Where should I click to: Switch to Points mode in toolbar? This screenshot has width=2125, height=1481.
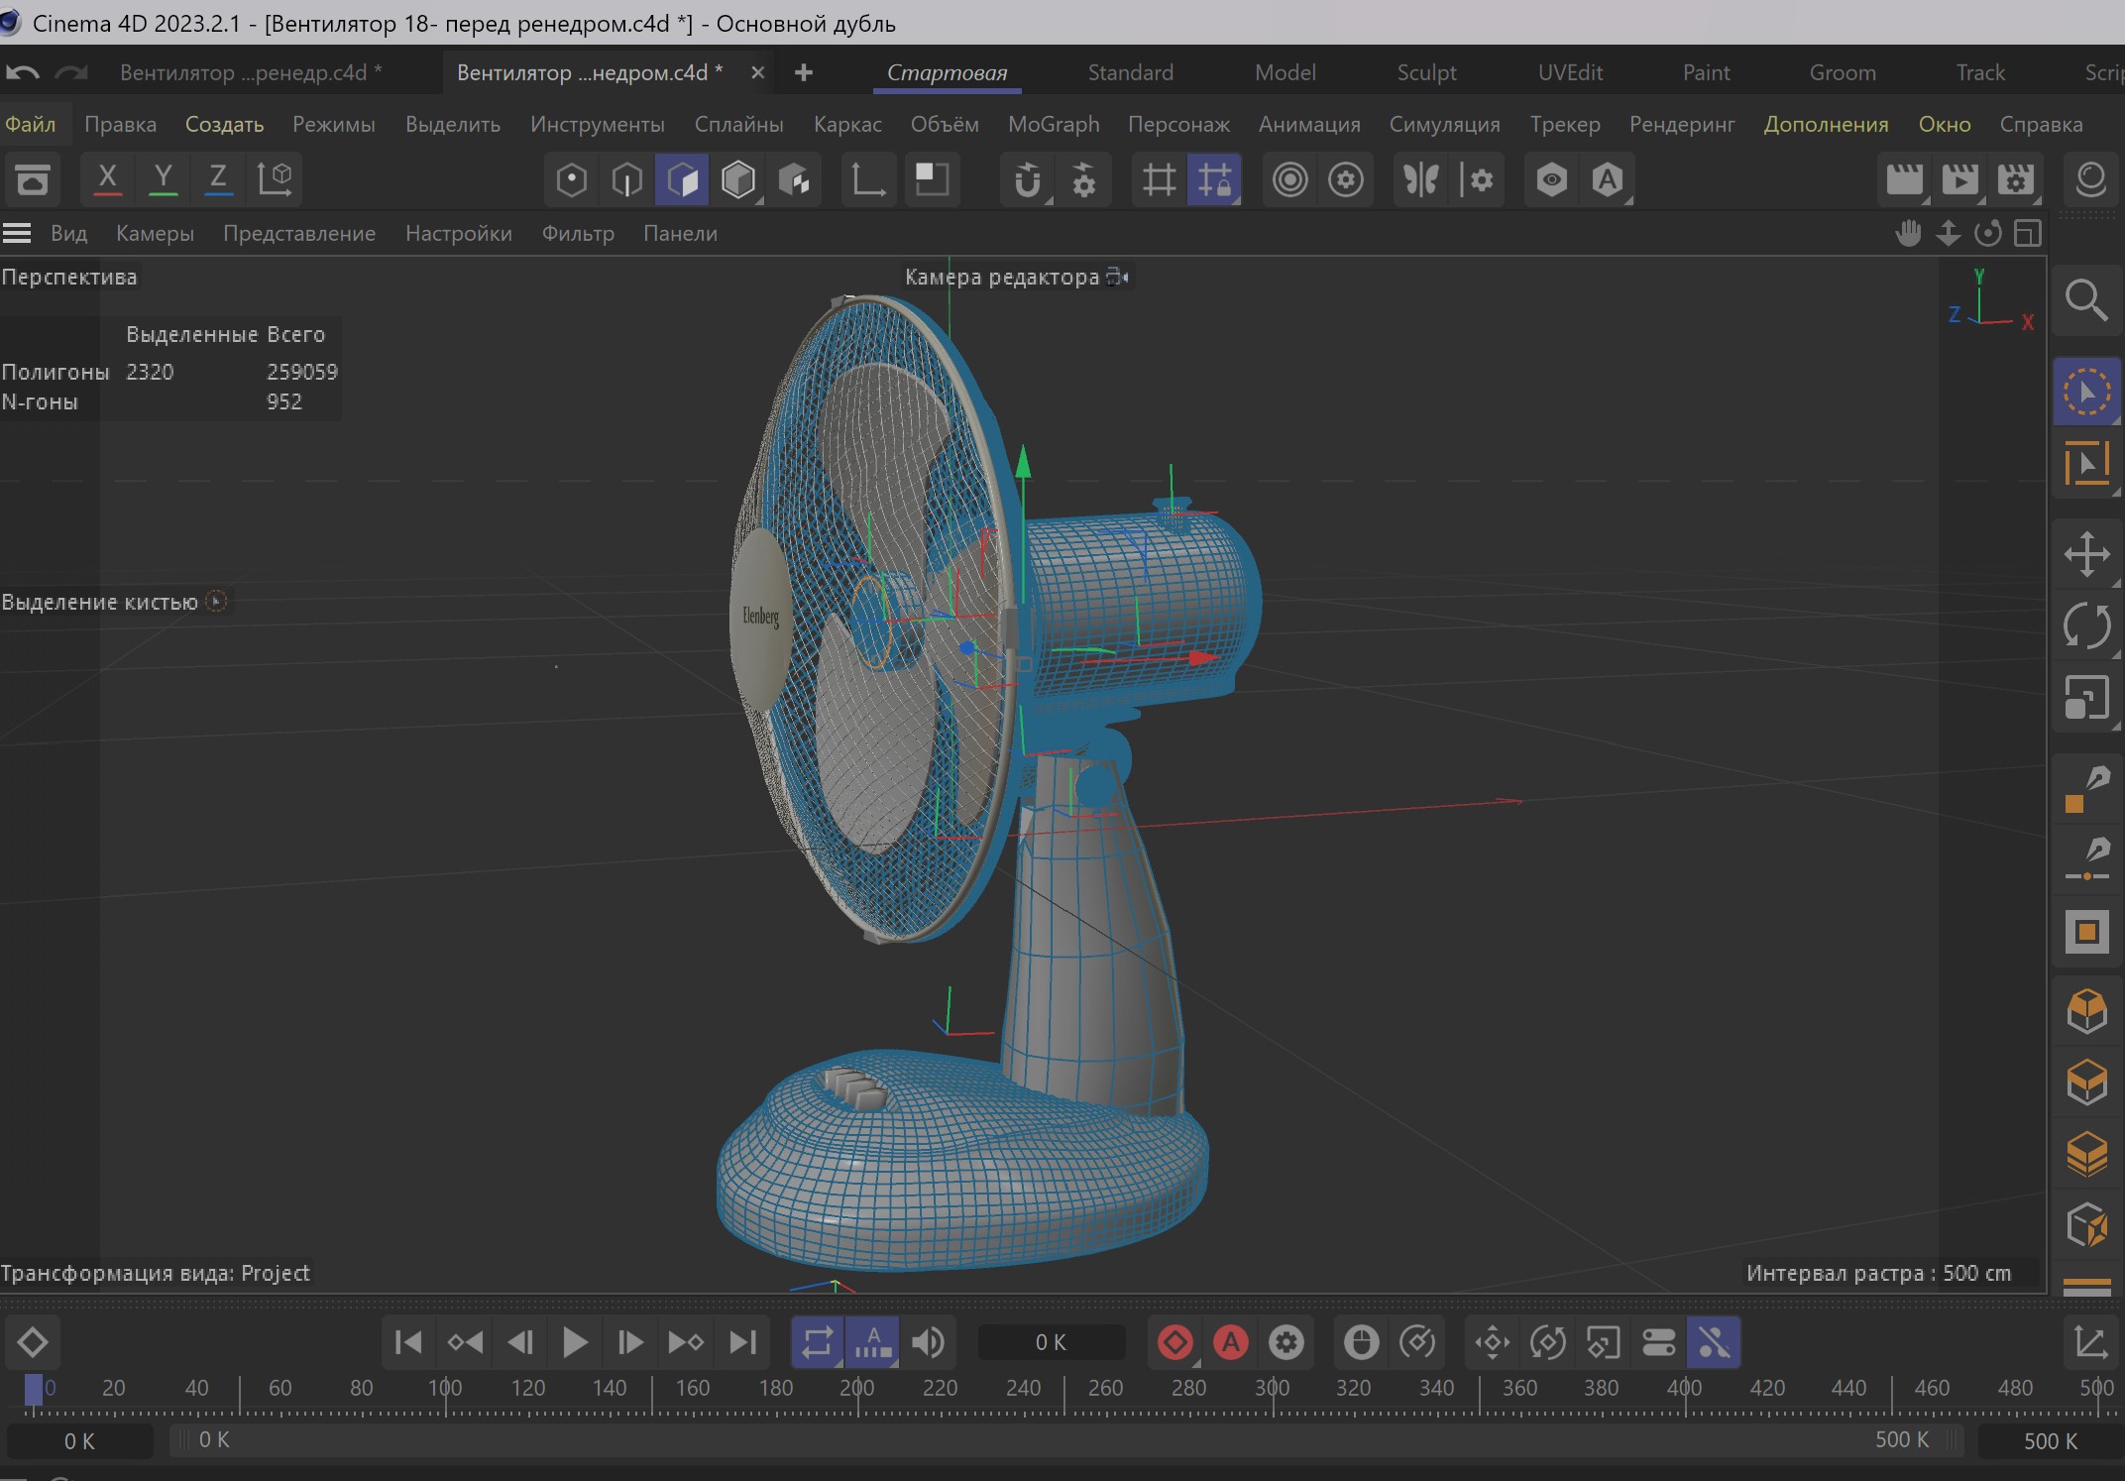click(x=571, y=179)
